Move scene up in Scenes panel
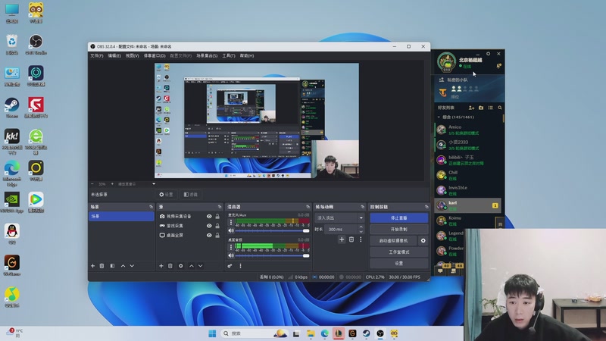This screenshot has height=341, width=606. [123, 266]
